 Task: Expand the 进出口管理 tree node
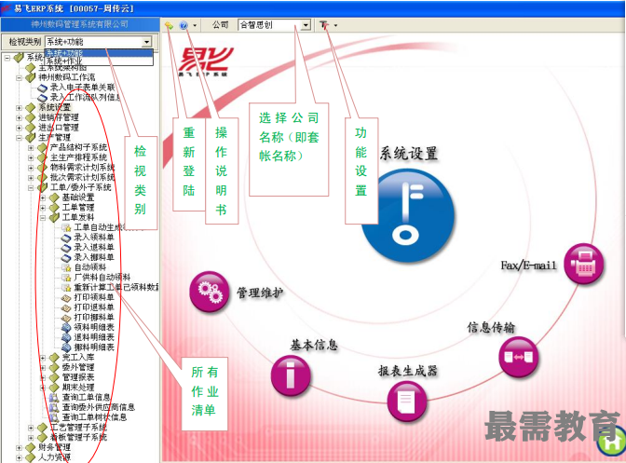tap(19, 128)
